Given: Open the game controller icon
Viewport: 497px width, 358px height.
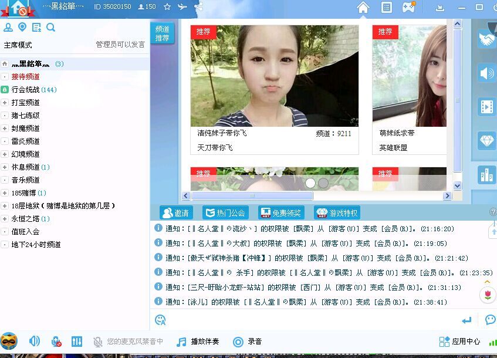Looking at the screenshot, I should [x=408, y=8].
